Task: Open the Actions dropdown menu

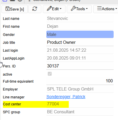Action: [106, 9]
